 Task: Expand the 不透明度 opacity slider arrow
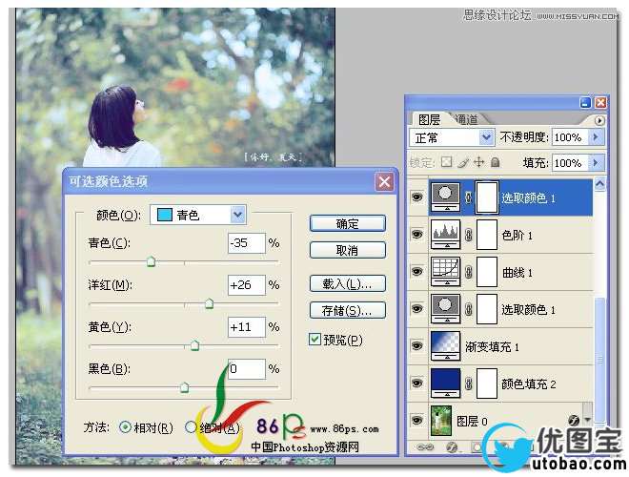tap(597, 138)
